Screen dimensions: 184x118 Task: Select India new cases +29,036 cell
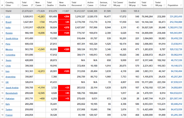pyautogui.click(x=40, y=27)
